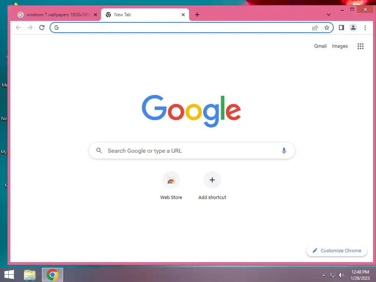
Task: Click the Search Google or type a URL box
Action: [x=192, y=151]
